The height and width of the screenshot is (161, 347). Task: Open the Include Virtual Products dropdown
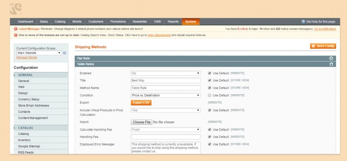[165, 110]
